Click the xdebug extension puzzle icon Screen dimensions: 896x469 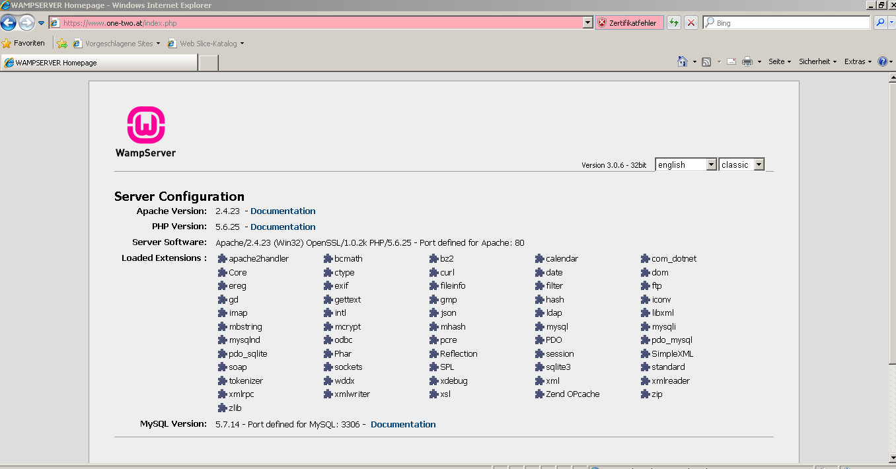tap(434, 380)
